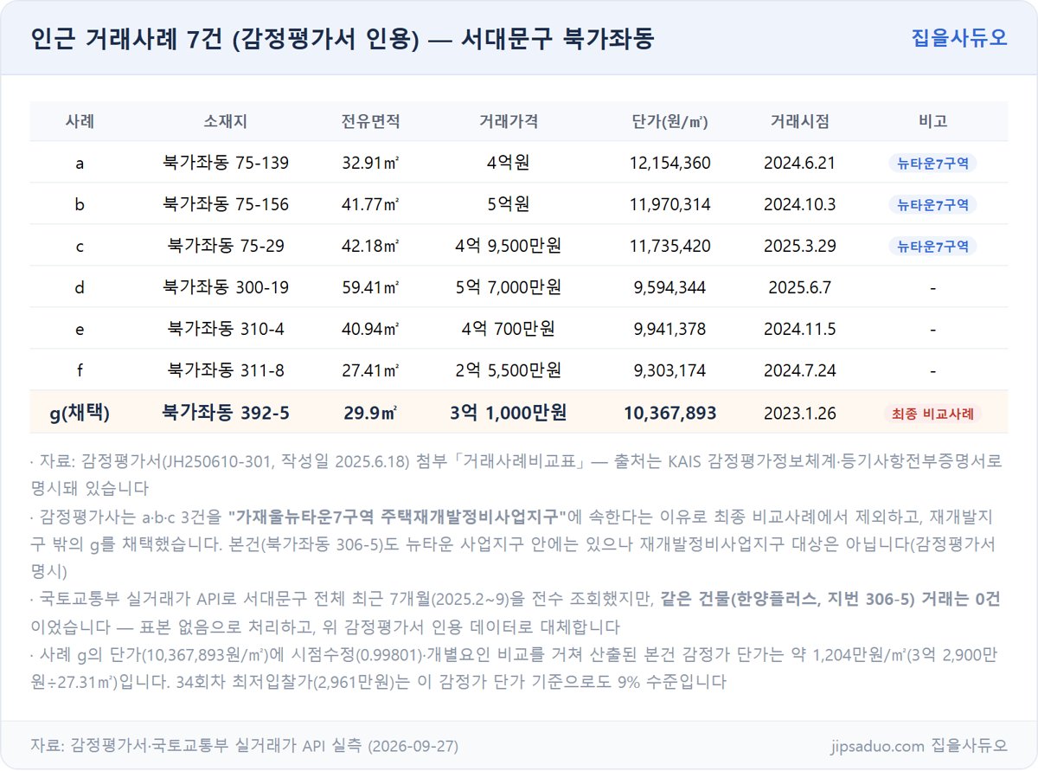Click unit price 9,941,378
The width and height of the screenshot is (1038, 771).
(670, 329)
